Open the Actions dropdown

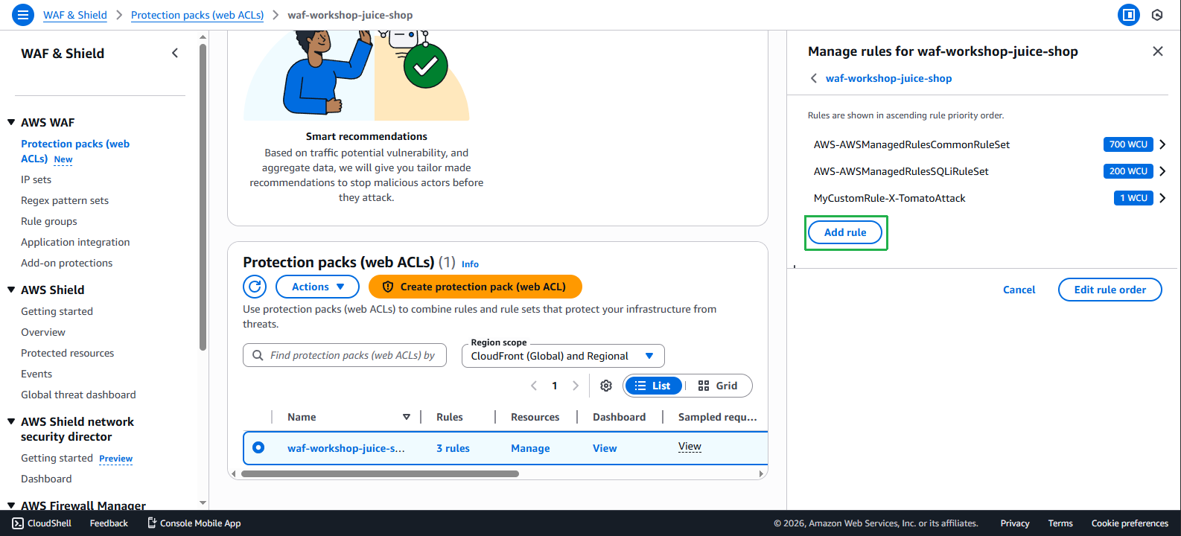point(318,287)
